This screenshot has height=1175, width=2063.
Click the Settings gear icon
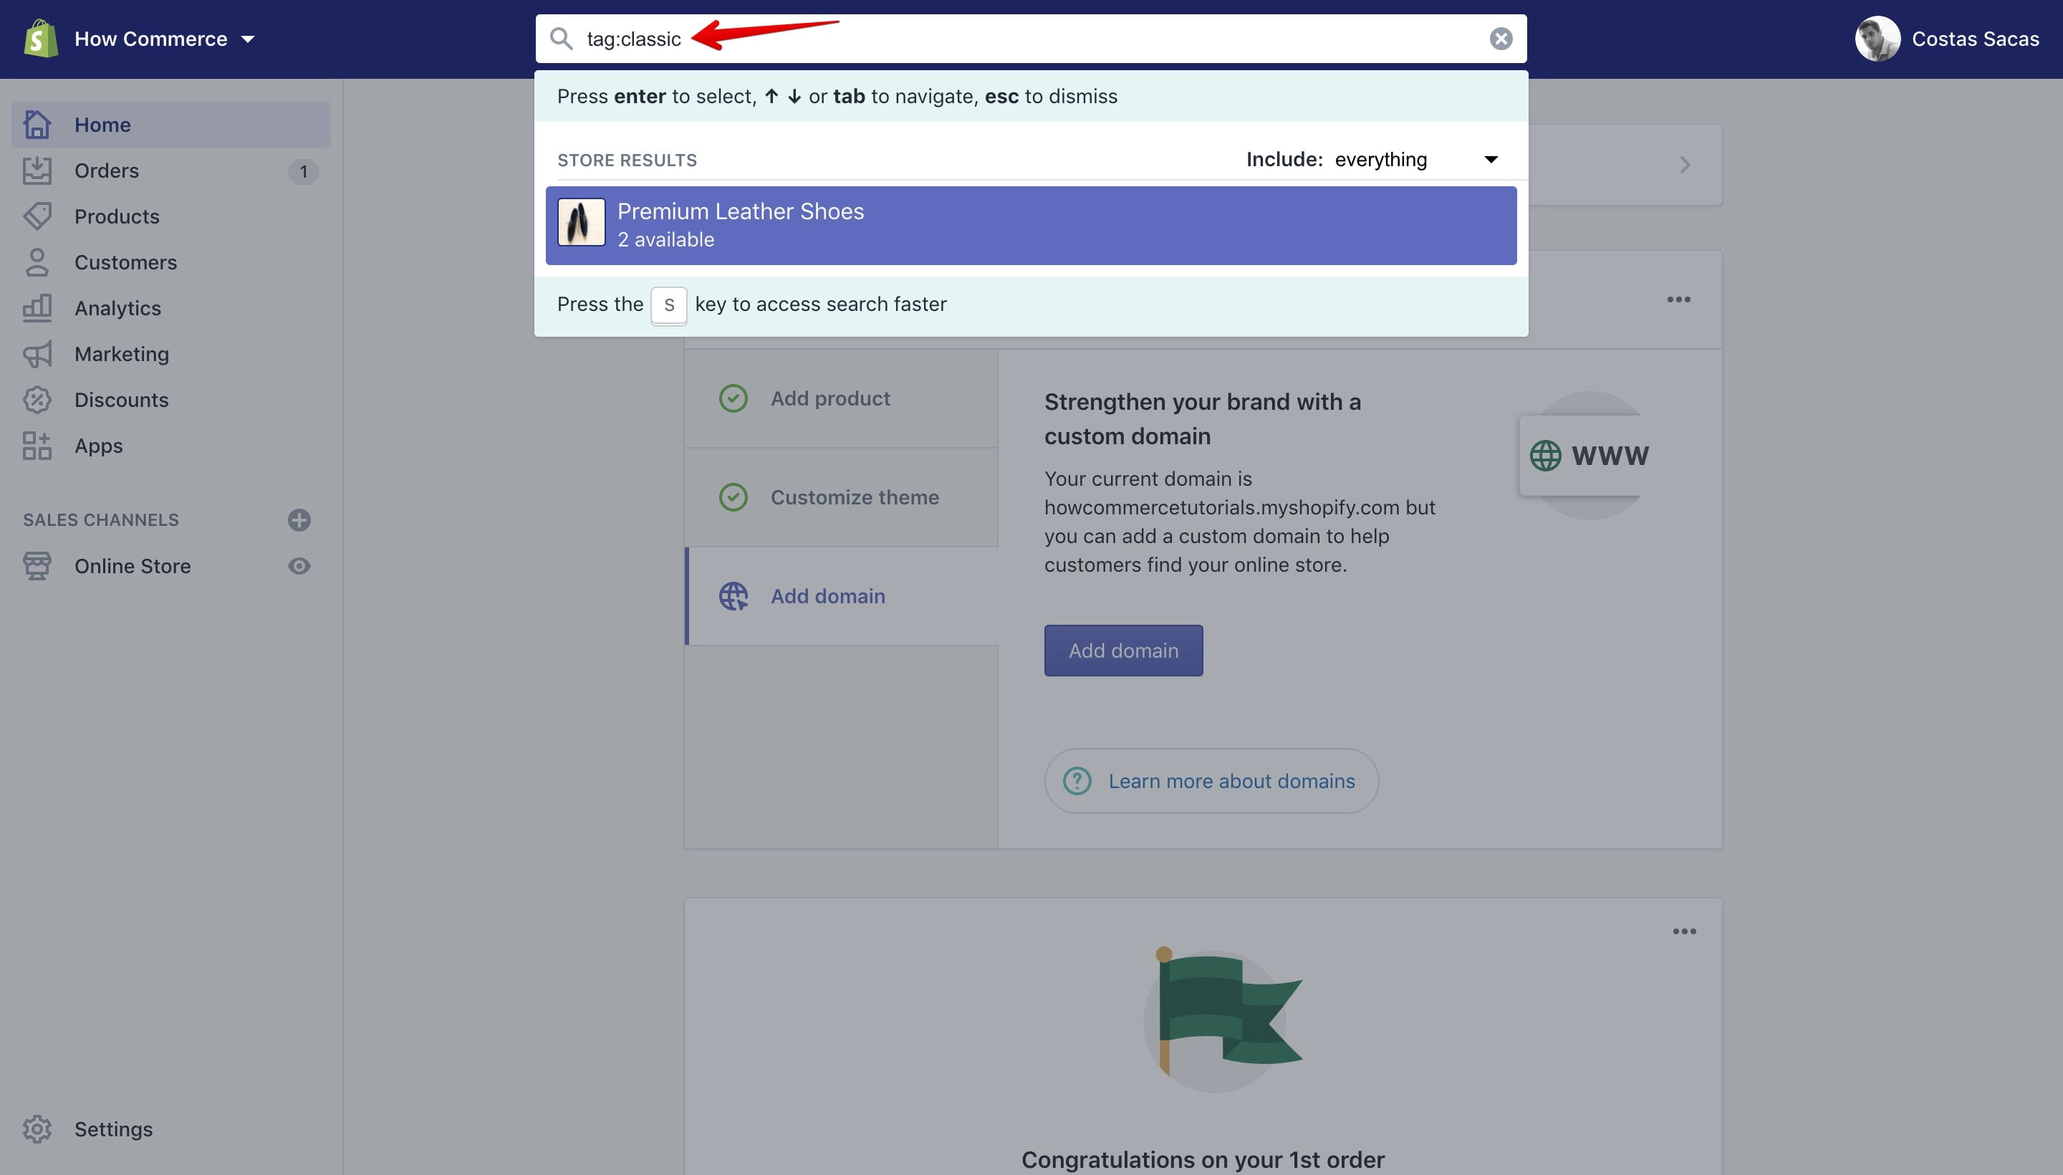(x=37, y=1129)
